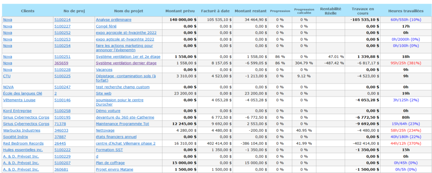Select the 0h/2000h (0%) hours value

point(406,39)
